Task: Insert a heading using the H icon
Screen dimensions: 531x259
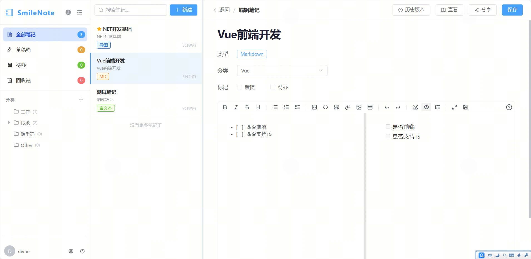Action: 258,107
